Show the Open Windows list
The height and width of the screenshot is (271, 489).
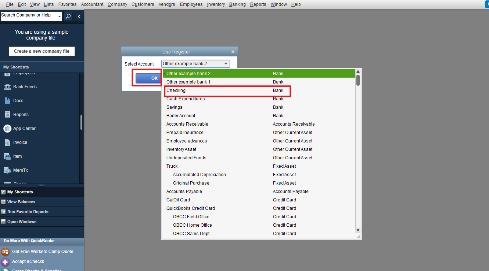click(22, 222)
